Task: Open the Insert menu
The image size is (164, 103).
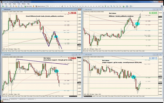Action: pos(10,4)
